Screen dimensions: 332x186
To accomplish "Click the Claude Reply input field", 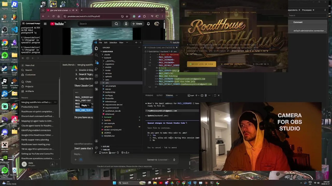I will click(x=124, y=154).
